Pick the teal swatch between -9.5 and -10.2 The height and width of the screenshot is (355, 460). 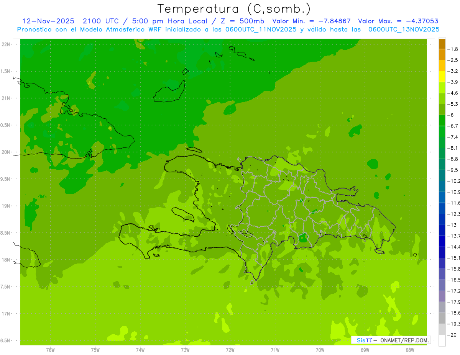tap(442, 175)
